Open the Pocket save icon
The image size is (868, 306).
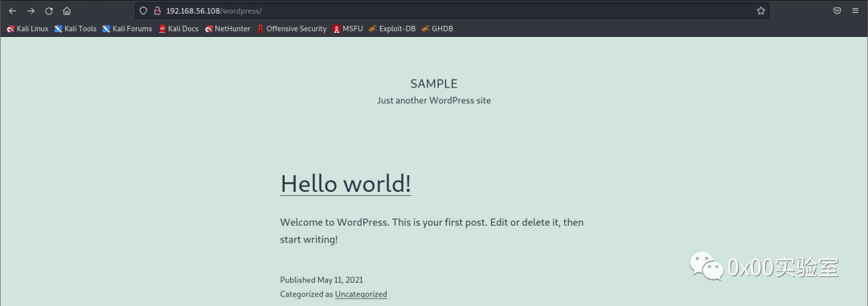837,10
